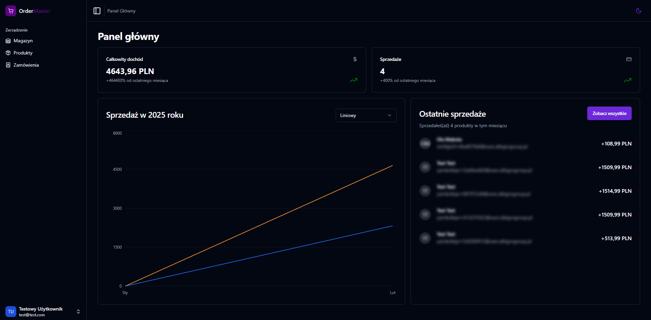
Task: Click the Magazyn warehouse icon
Action: [x=8, y=41]
